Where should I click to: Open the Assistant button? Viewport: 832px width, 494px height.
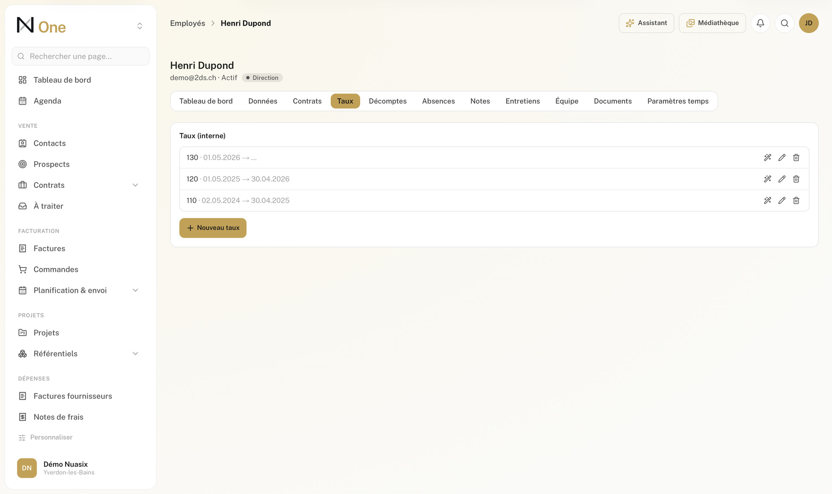click(646, 23)
